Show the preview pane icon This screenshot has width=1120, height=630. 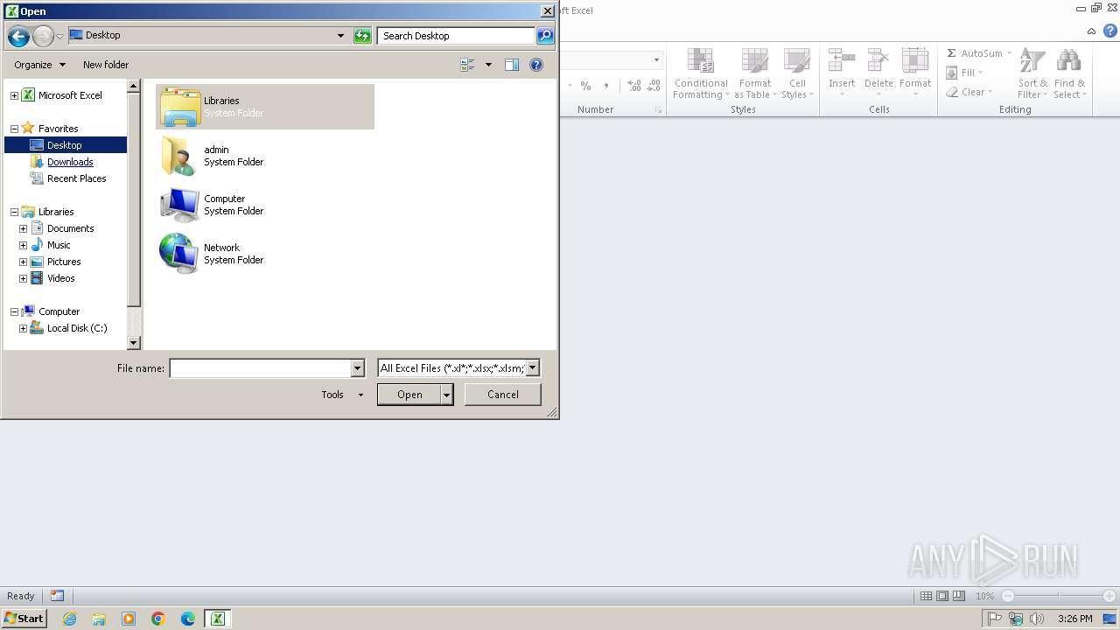coord(512,65)
